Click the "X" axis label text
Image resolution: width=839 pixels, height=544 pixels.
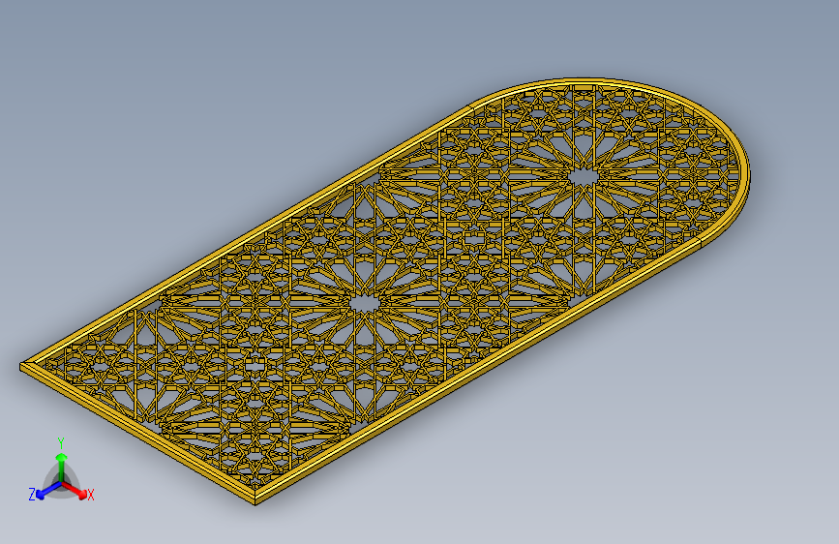pos(90,496)
